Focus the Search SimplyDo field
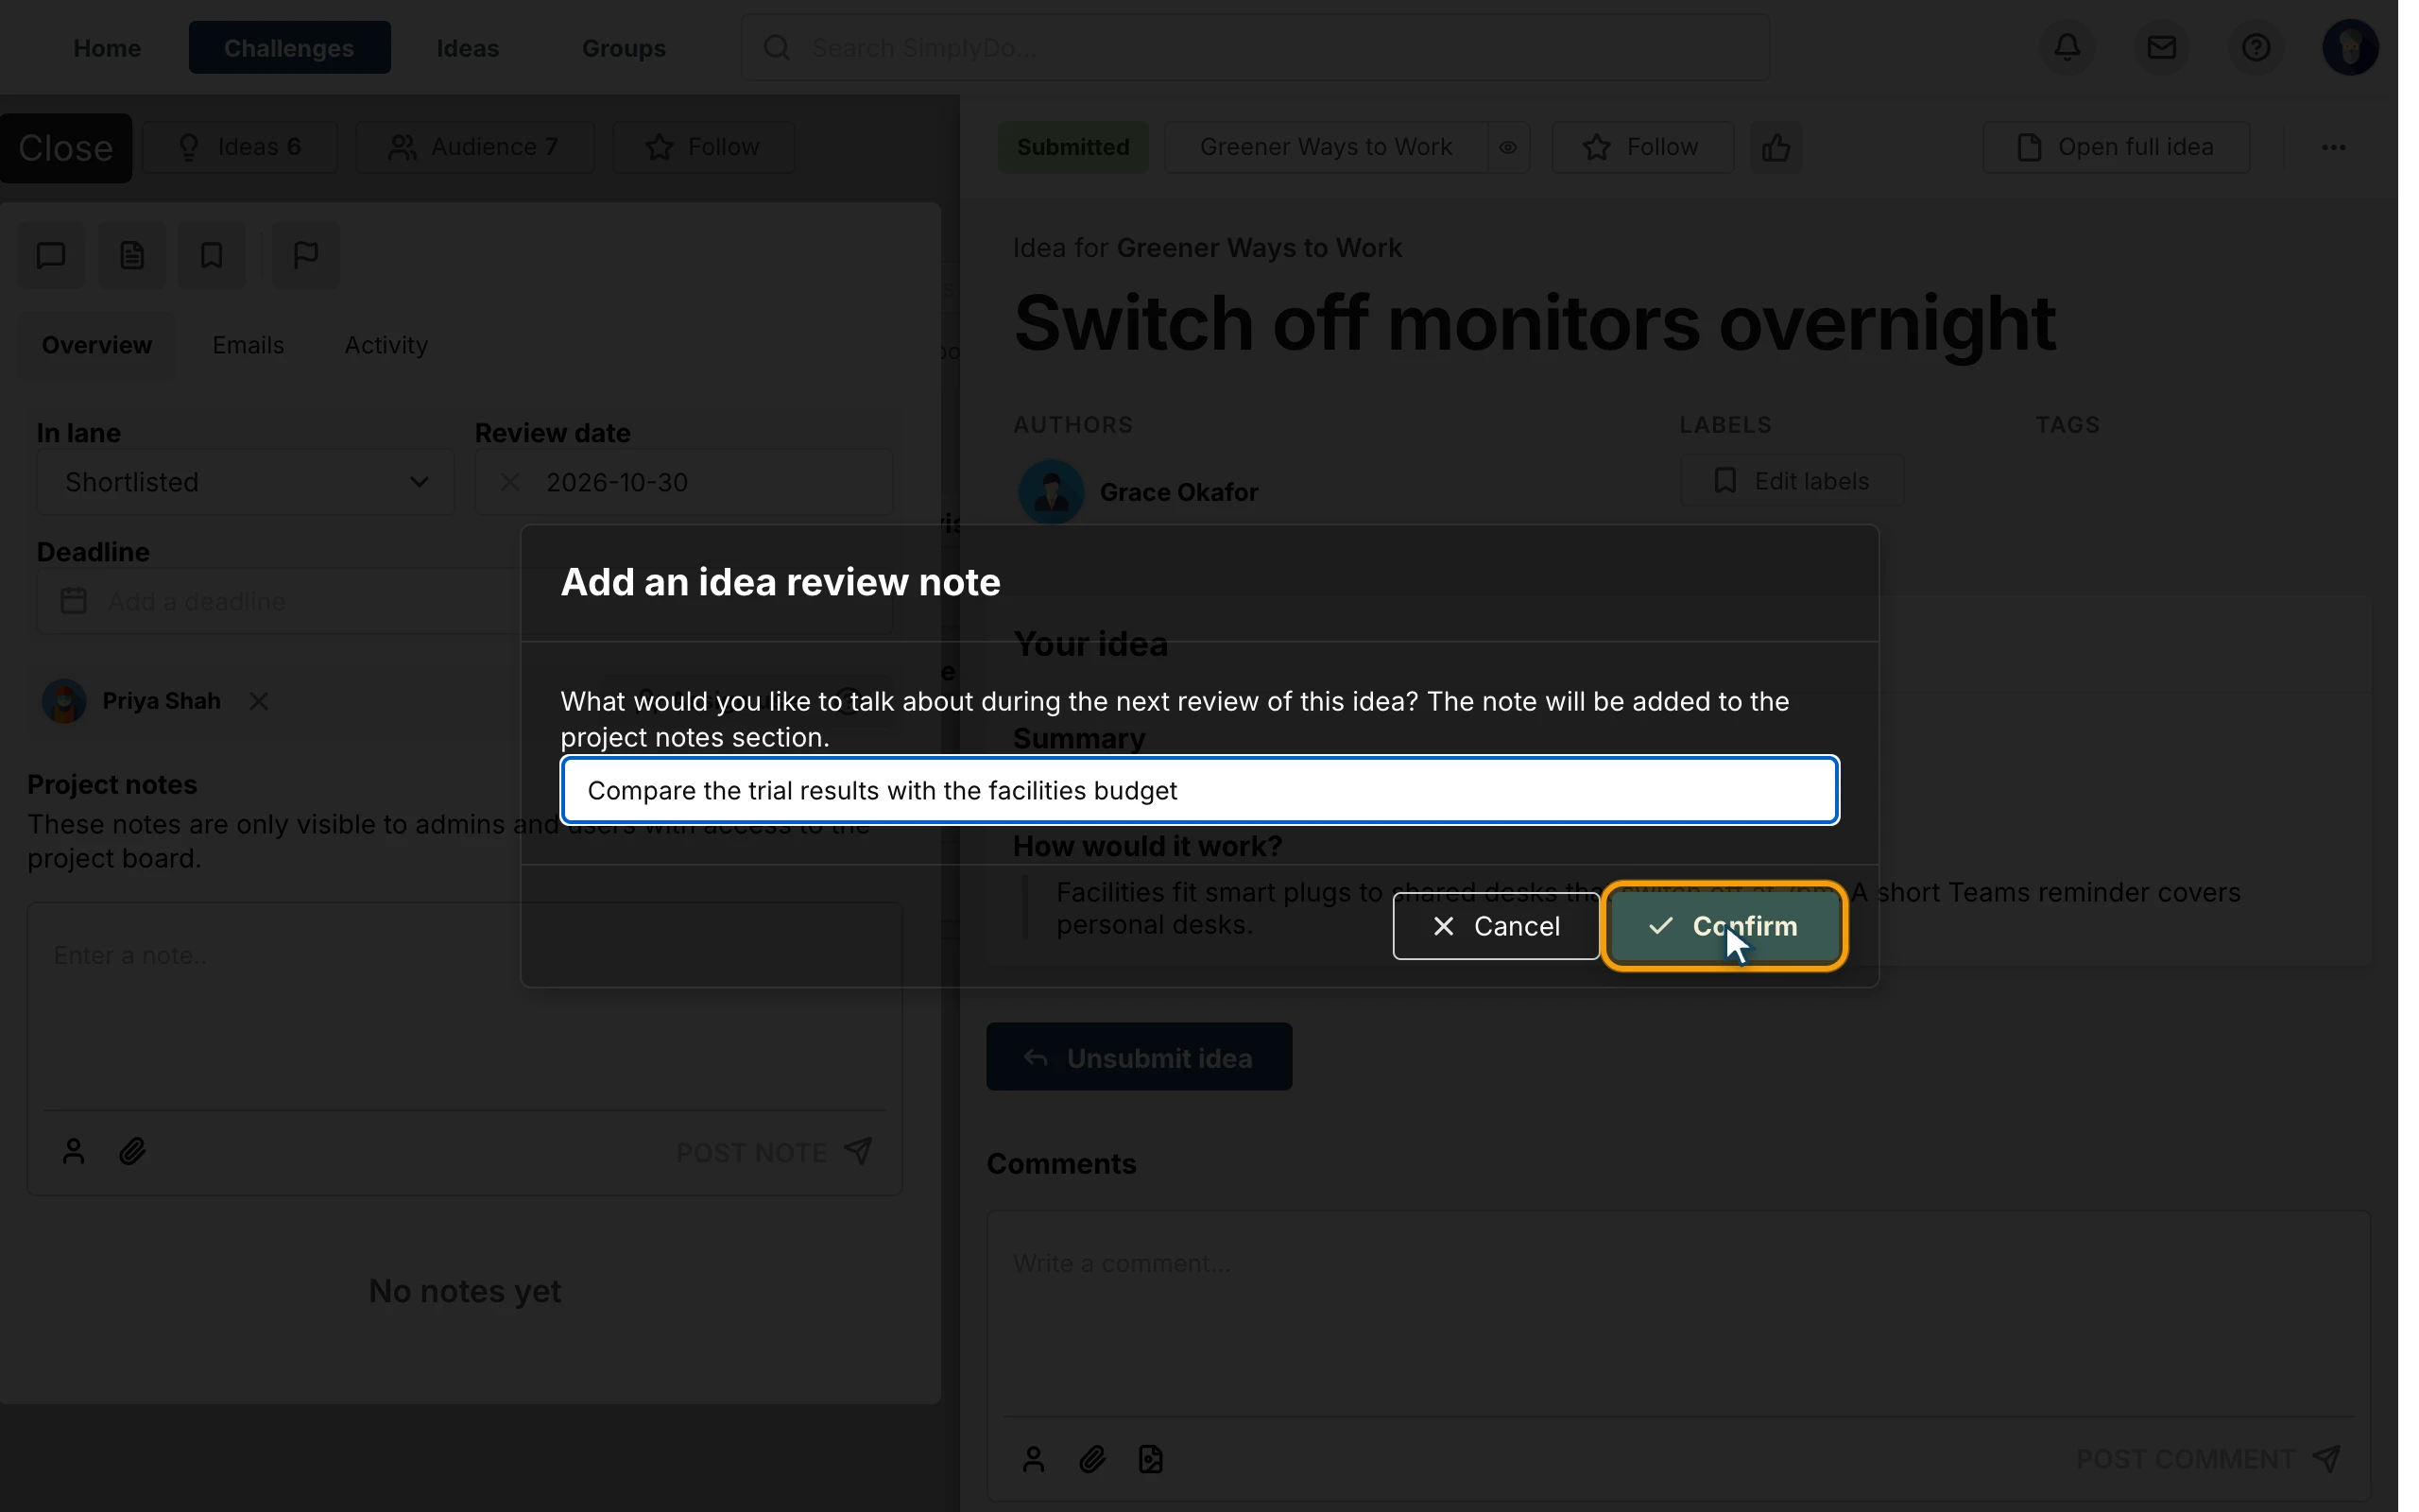The height and width of the screenshot is (1512, 2419). 1255,47
